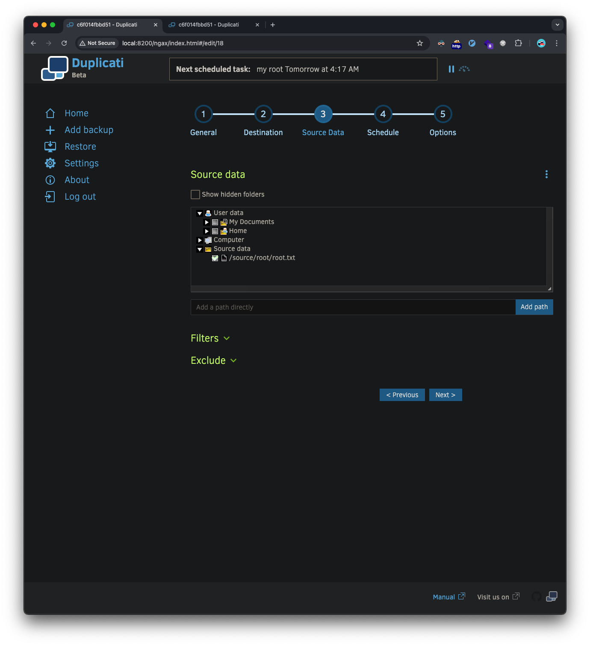Click the Settings gear icon in the sidebar

pyautogui.click(x=50, y=163)
